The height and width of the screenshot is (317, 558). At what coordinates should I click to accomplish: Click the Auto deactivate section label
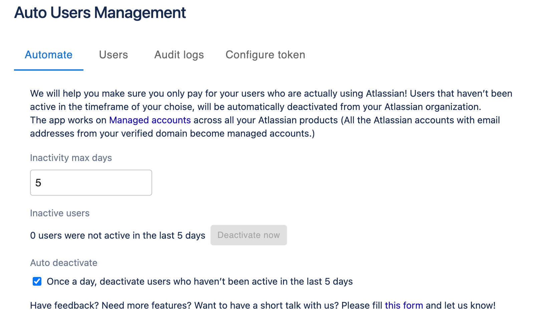[63, 263]
